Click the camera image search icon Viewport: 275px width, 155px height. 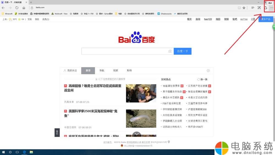click(170, 51)
